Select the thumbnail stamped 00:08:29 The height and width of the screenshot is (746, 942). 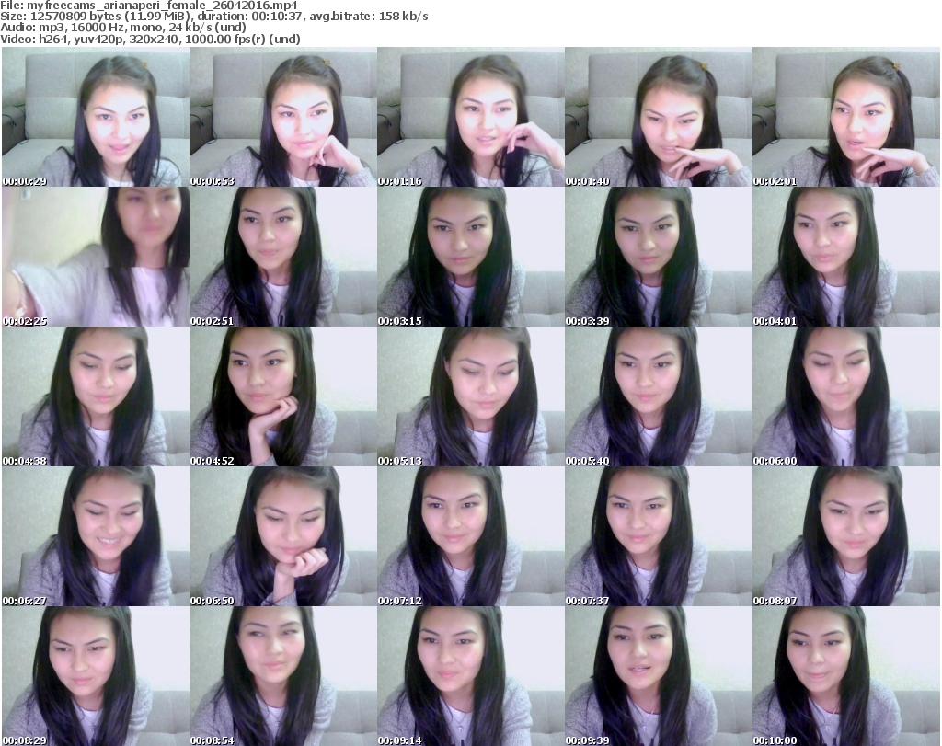pos(96,676)
